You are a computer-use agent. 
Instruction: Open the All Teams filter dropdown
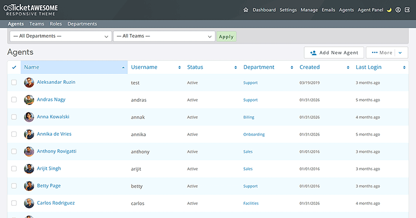[x=164, y=36]
